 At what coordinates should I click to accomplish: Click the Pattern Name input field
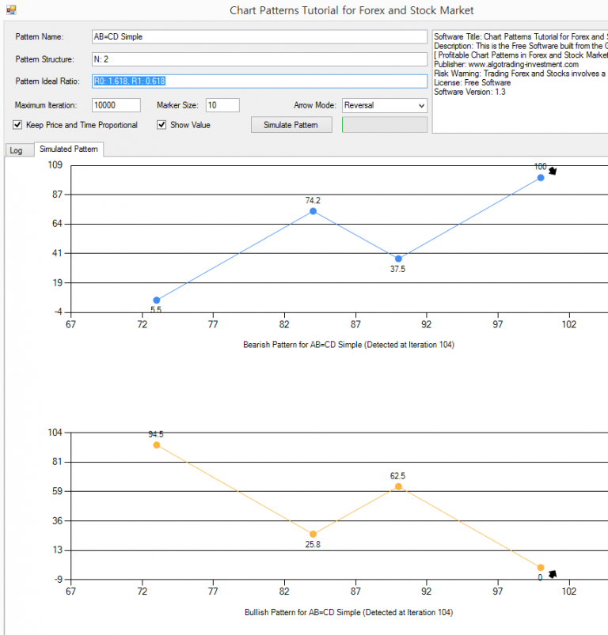coord(260,36)
